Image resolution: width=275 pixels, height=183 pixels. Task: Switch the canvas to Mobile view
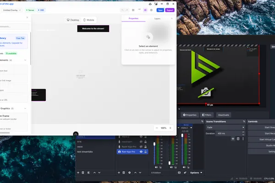(x=89, y=20)
